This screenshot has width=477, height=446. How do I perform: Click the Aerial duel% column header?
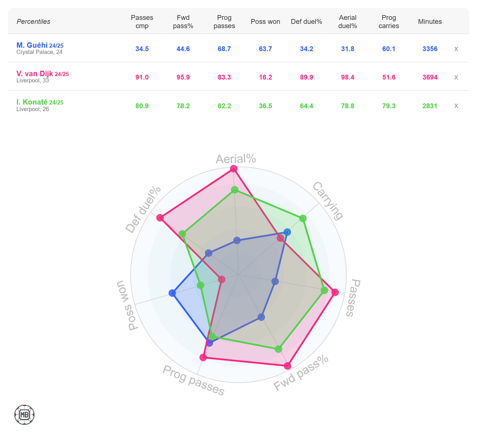point(348,22)
